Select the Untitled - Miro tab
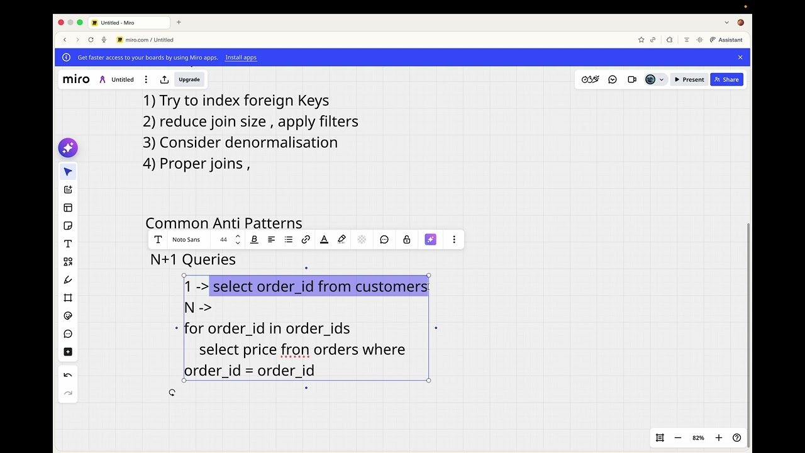Viewport: 805px width, 453px height. (129, 23)
